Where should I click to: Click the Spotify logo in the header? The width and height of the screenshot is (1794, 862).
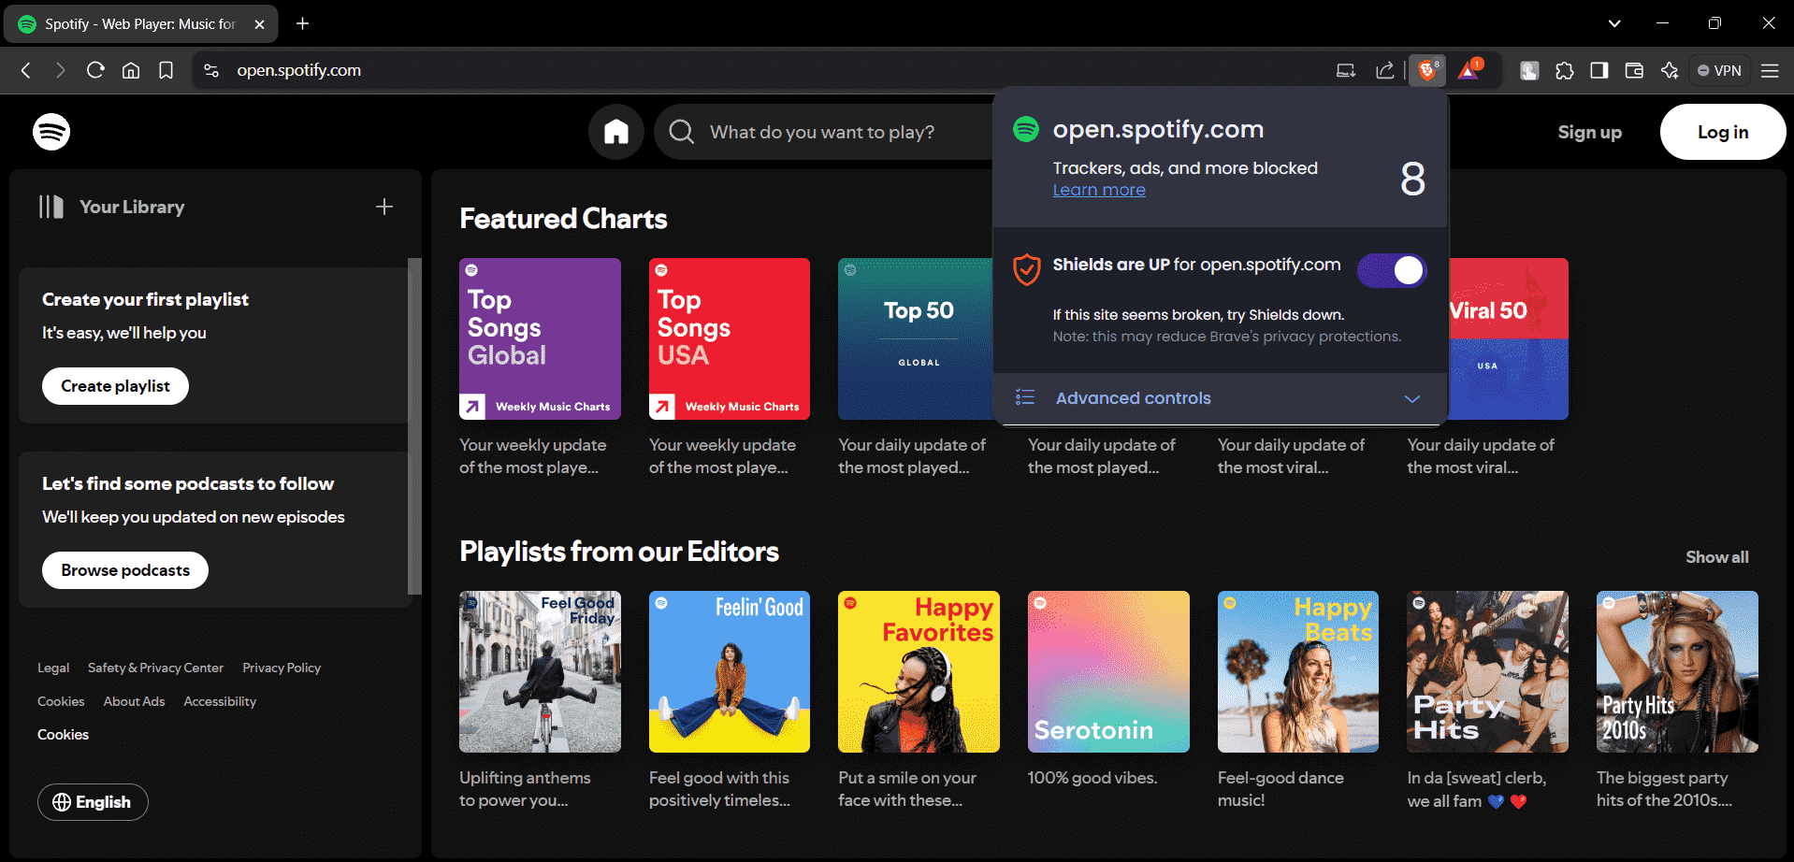[x=51, y=132]
